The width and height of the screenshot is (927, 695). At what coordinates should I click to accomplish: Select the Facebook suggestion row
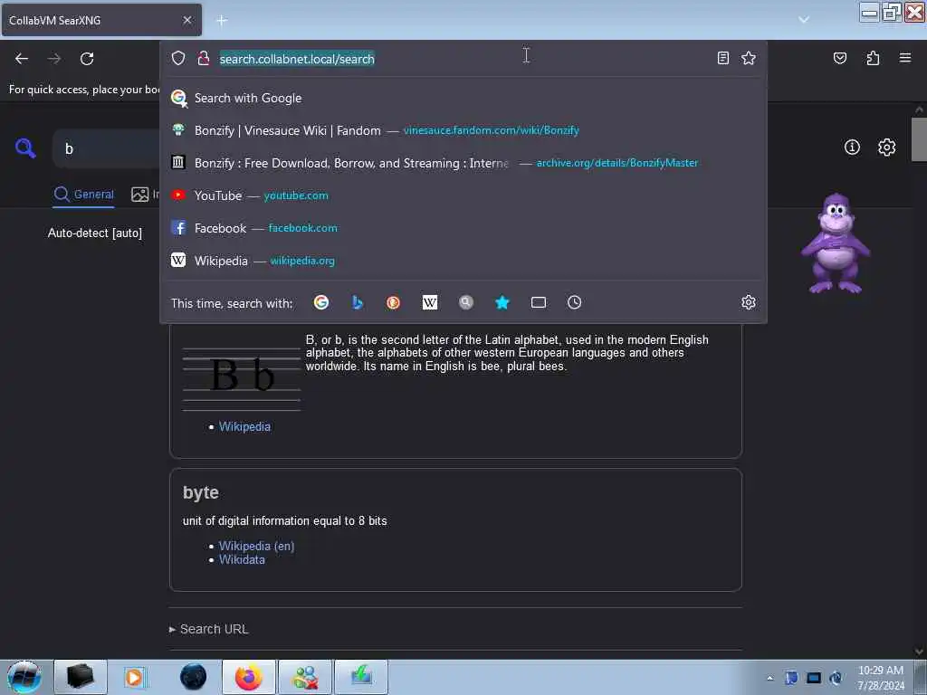point(463,228)
